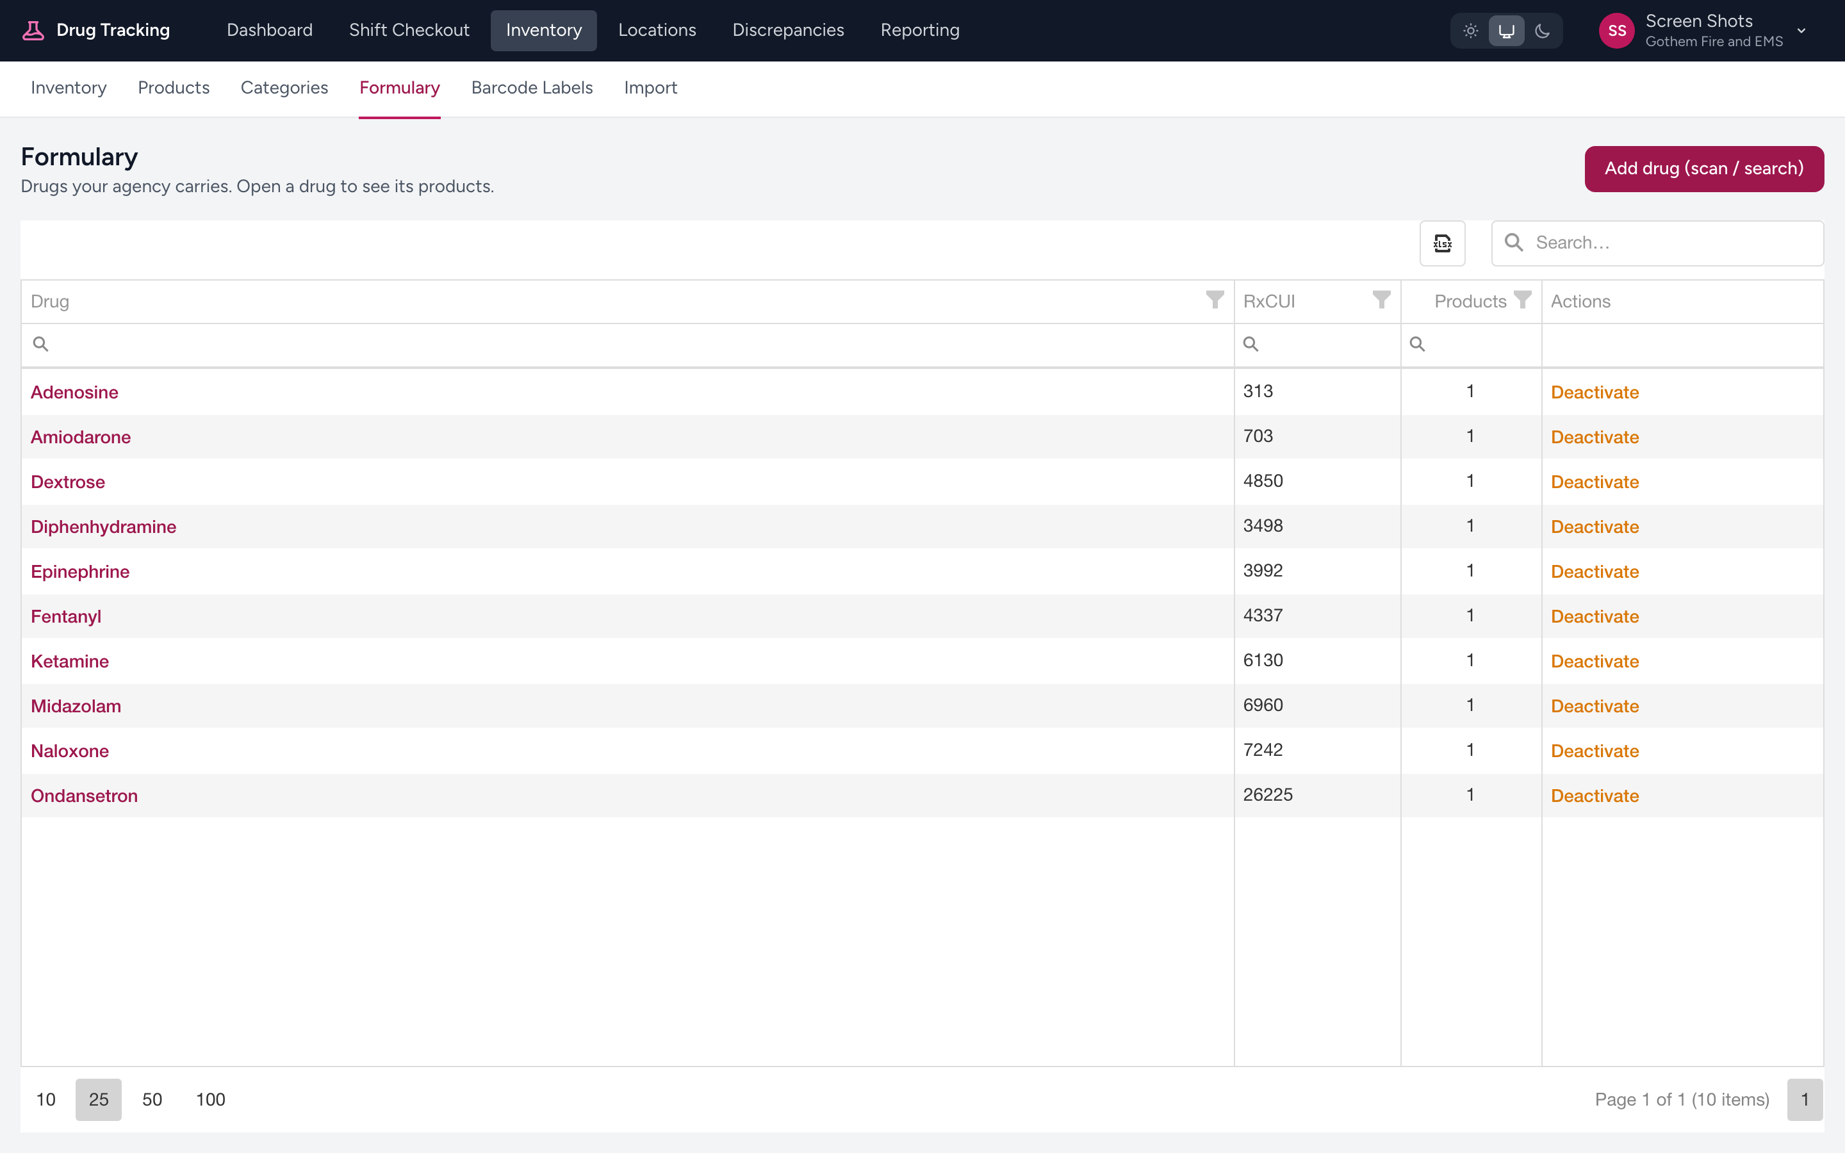Image resolution: width=1845 pixels, height=1153 pixels.
Task: Switch to light theme sun icon
Action: click(1471, 31)
